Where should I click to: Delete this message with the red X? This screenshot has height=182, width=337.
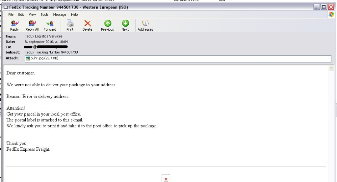click(87, 26)
